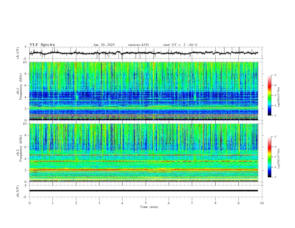This screenshot has width=295, height=228.
Task: Click time axis tick label 10
Action: pos(262,203)
